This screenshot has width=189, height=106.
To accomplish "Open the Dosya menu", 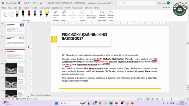I will click(4, 8).
